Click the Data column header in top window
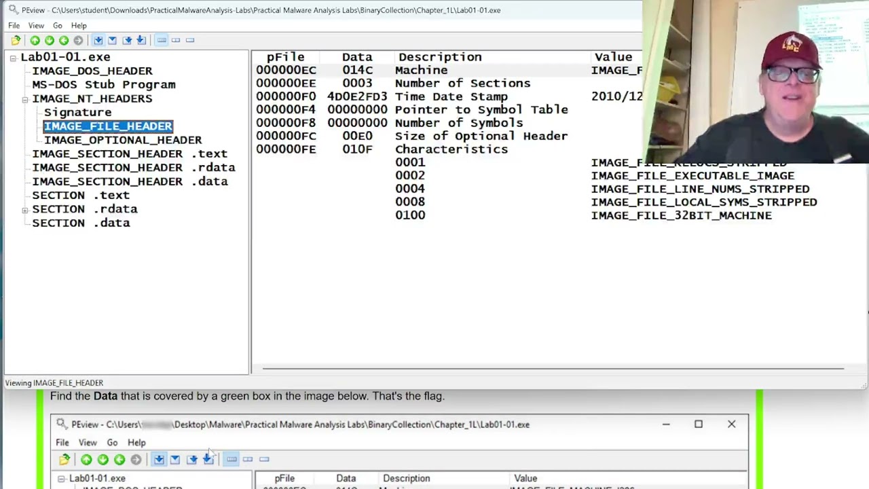Viewport: 869px width, 489px height. click(357, 57)
